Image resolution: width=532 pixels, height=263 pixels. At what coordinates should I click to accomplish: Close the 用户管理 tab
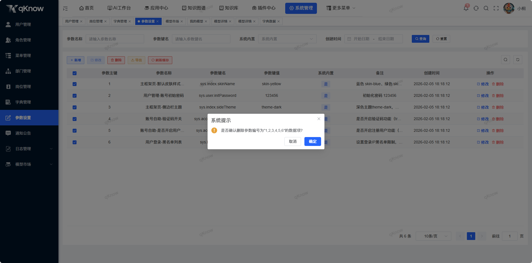(x=81, y=21)
